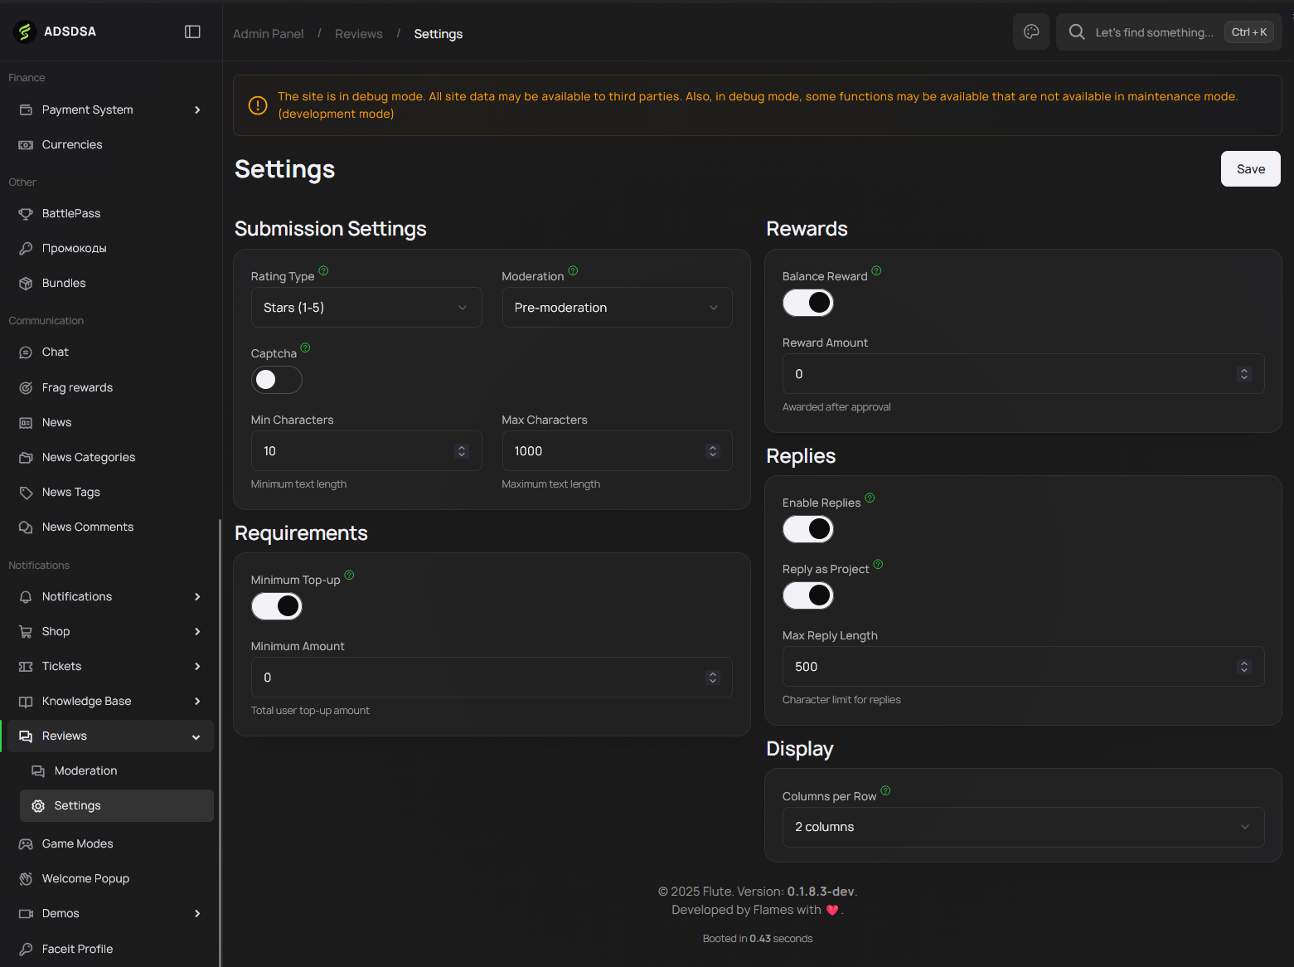The height and width of the screenshot is (967, 1294).
Task: Click the help icon beside Rating Type
Action: coord(324,270)
